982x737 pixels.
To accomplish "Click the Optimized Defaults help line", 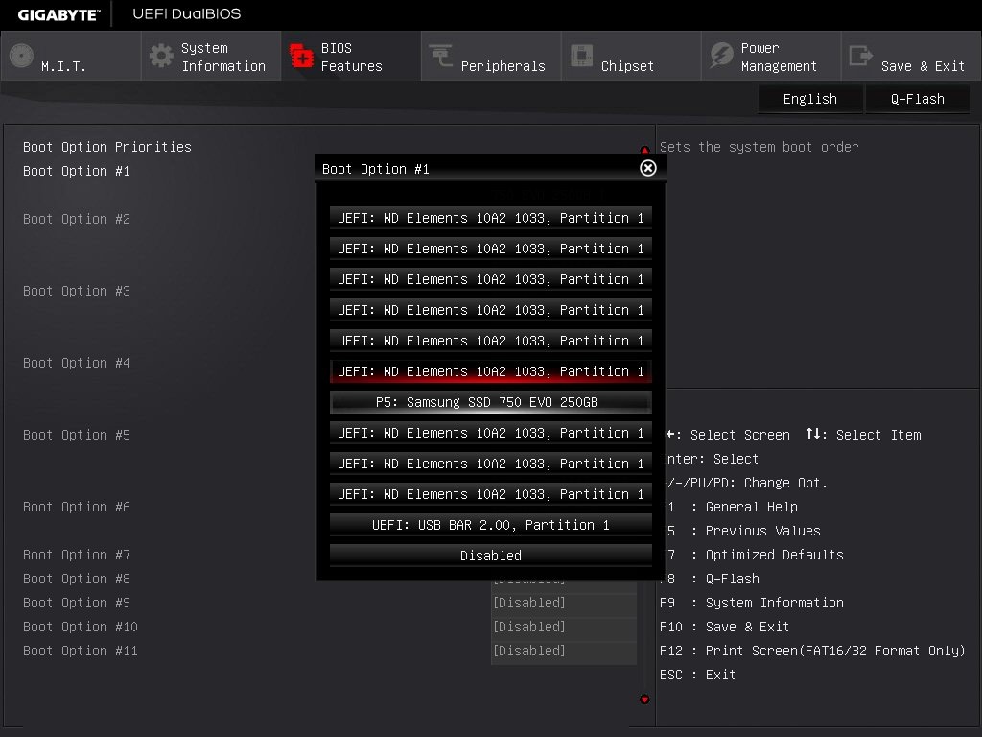I will (x=756, y=556).
